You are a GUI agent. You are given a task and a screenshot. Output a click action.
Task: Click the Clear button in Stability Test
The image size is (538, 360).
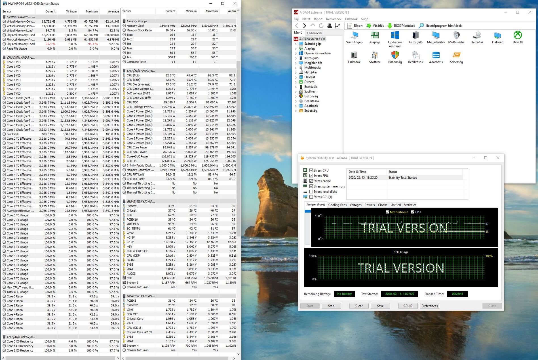(359, 306)
